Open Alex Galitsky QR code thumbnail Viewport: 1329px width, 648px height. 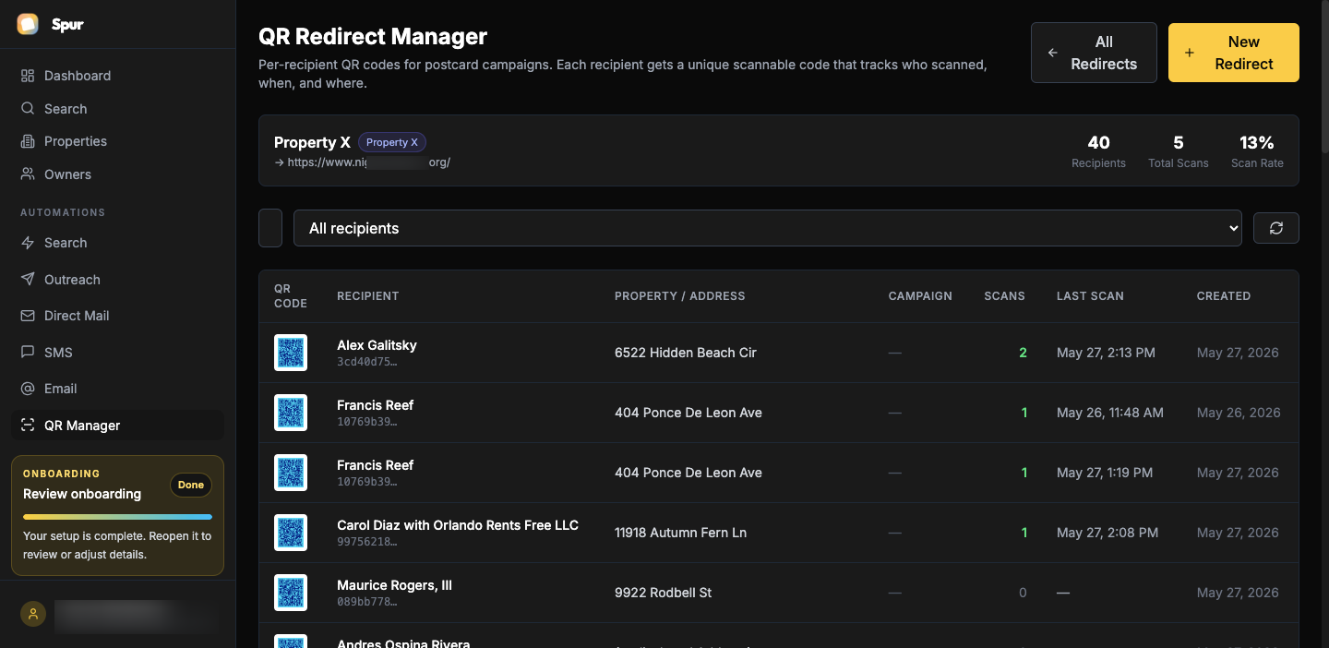pos(291,353)
